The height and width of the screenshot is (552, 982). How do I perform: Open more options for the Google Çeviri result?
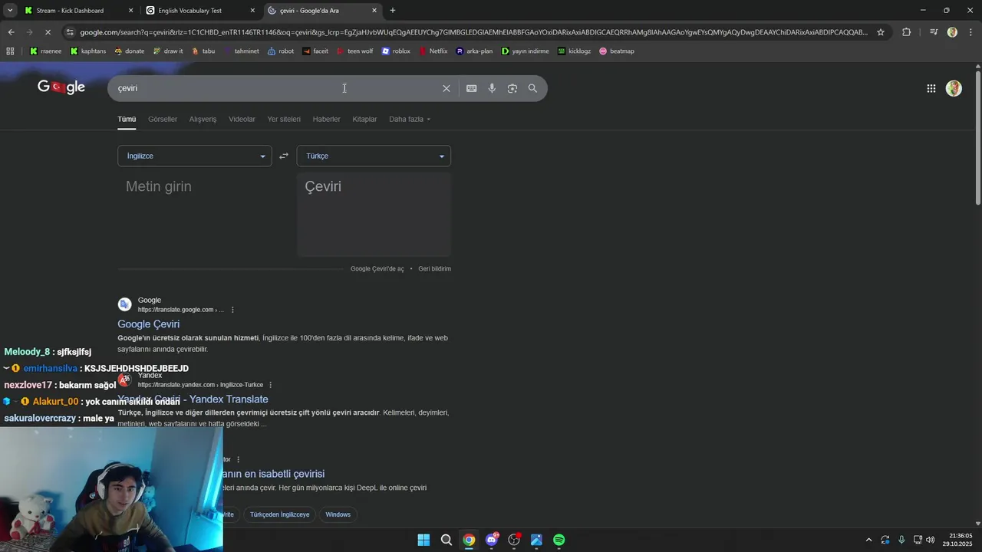point(232,310)
